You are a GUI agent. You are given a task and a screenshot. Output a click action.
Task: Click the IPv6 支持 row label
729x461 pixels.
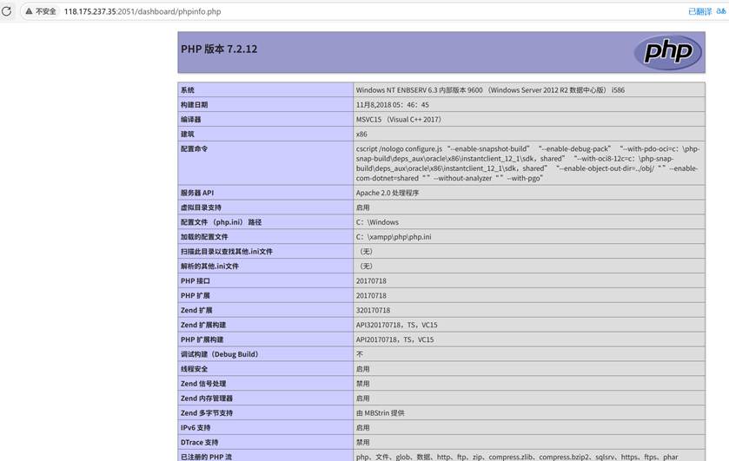tap(196, 427)
